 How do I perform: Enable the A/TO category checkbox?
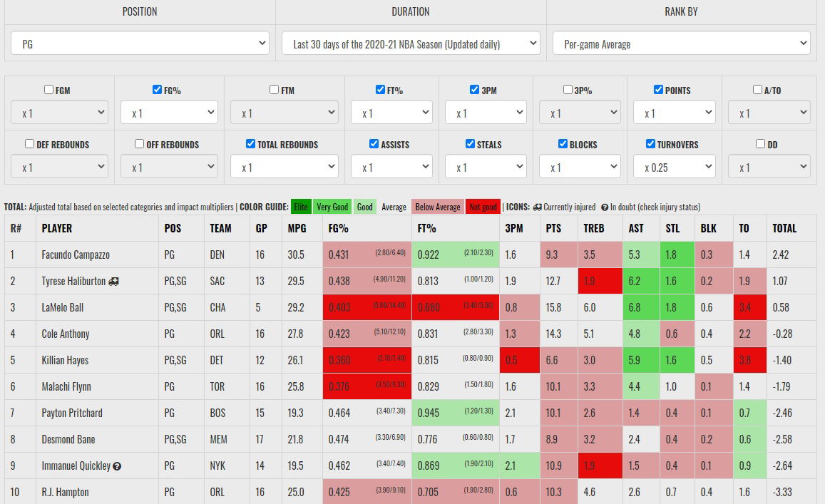(x=758, y=89)
